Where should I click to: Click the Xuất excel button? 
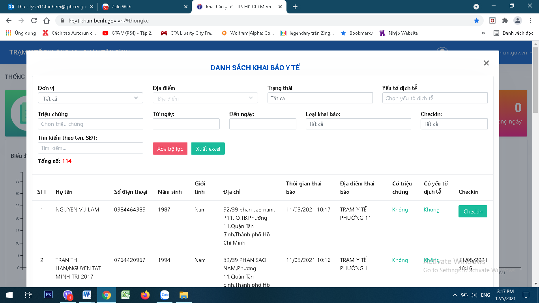[208, 149]
